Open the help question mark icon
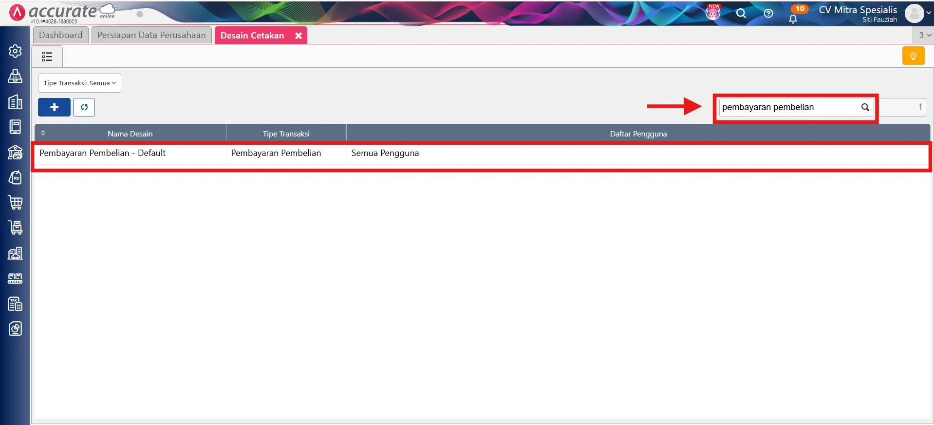This screenshot has height=425, width=934. coord(768,14)
